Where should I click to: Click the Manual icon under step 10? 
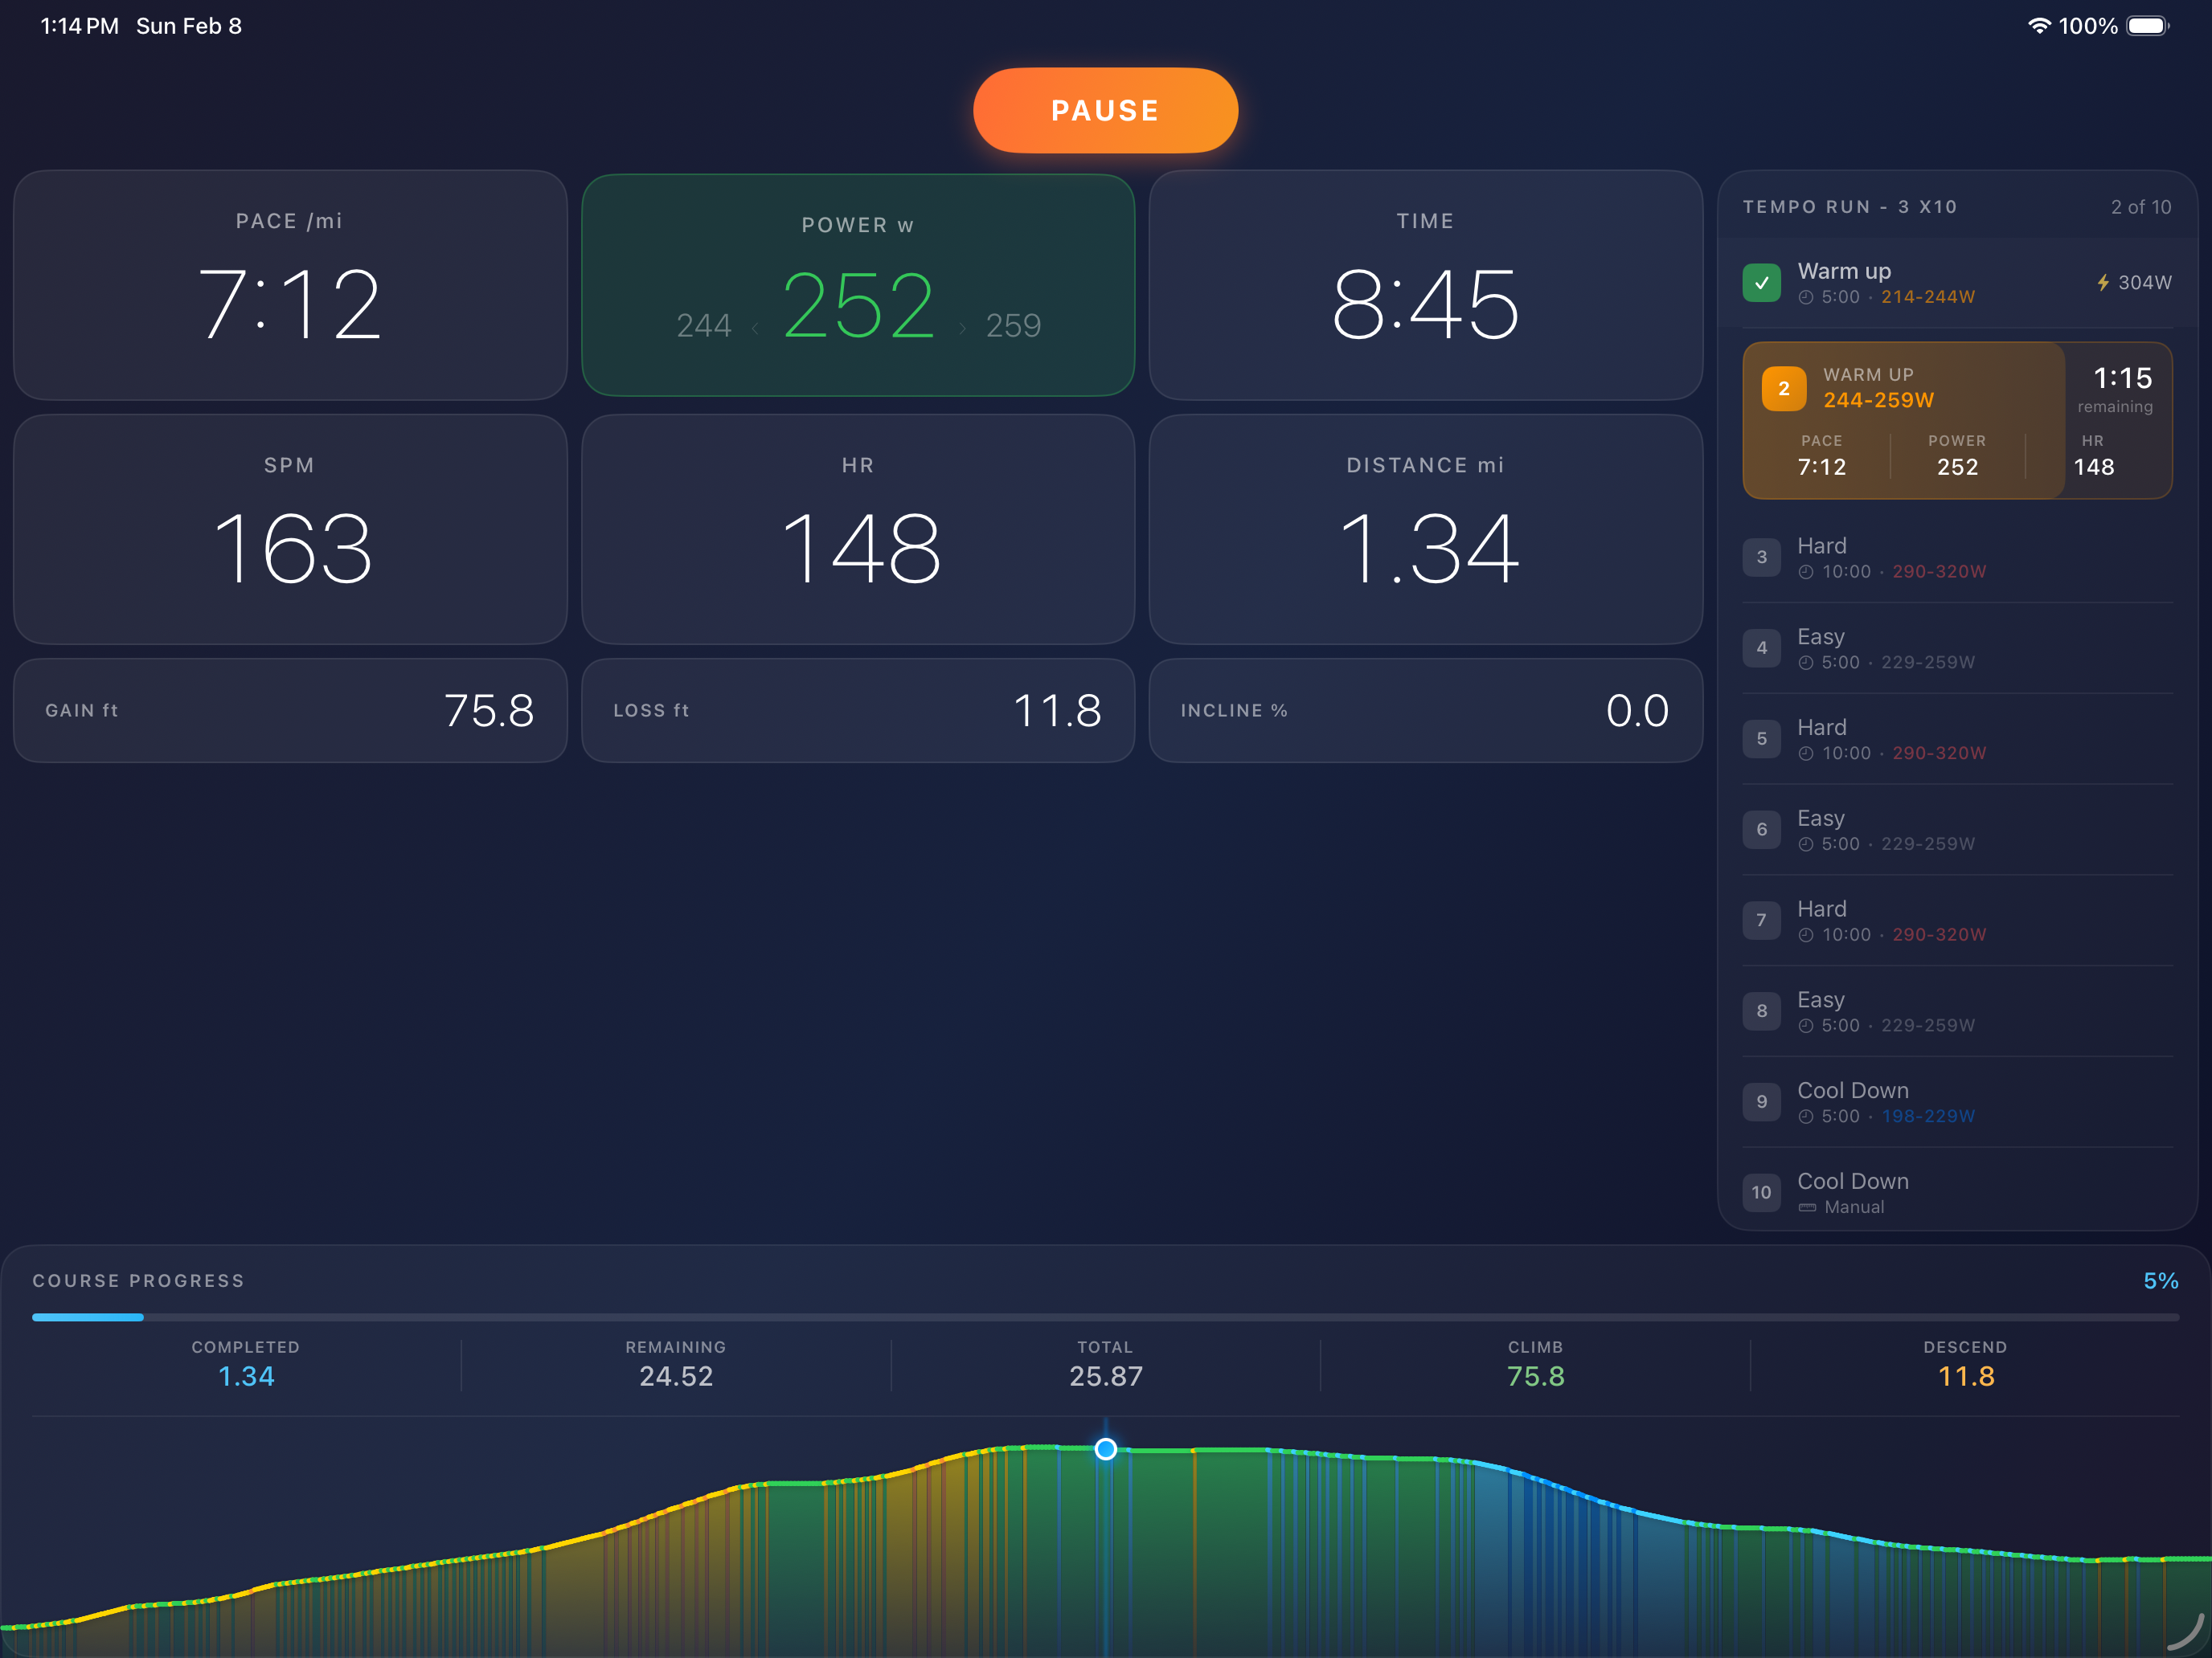(1807, 1207)
